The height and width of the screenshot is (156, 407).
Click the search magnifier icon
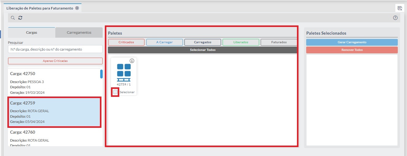point(13,18)
